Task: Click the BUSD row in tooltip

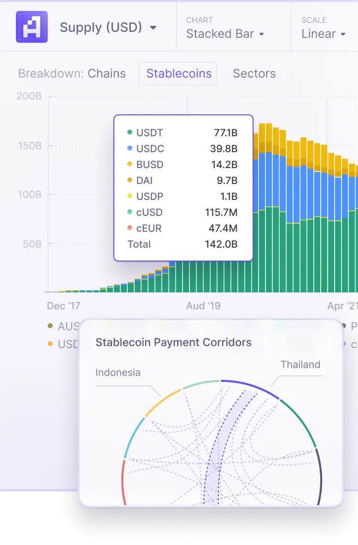Action: tap(182, 165)
